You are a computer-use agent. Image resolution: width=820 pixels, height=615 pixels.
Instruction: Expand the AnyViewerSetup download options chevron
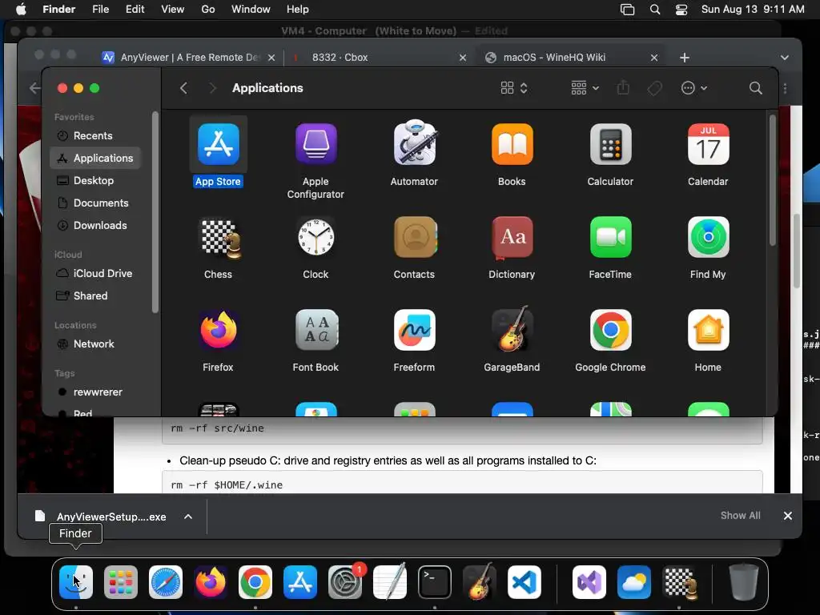pos(187,517)
